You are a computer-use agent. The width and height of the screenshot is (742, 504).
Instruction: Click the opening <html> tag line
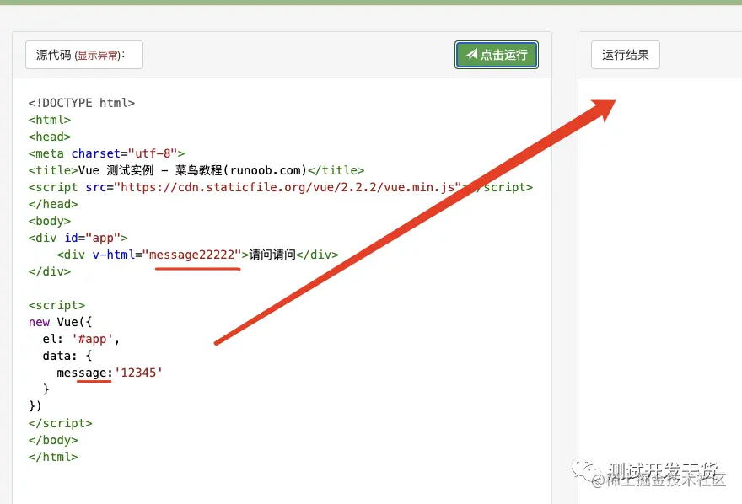(50, 120)
